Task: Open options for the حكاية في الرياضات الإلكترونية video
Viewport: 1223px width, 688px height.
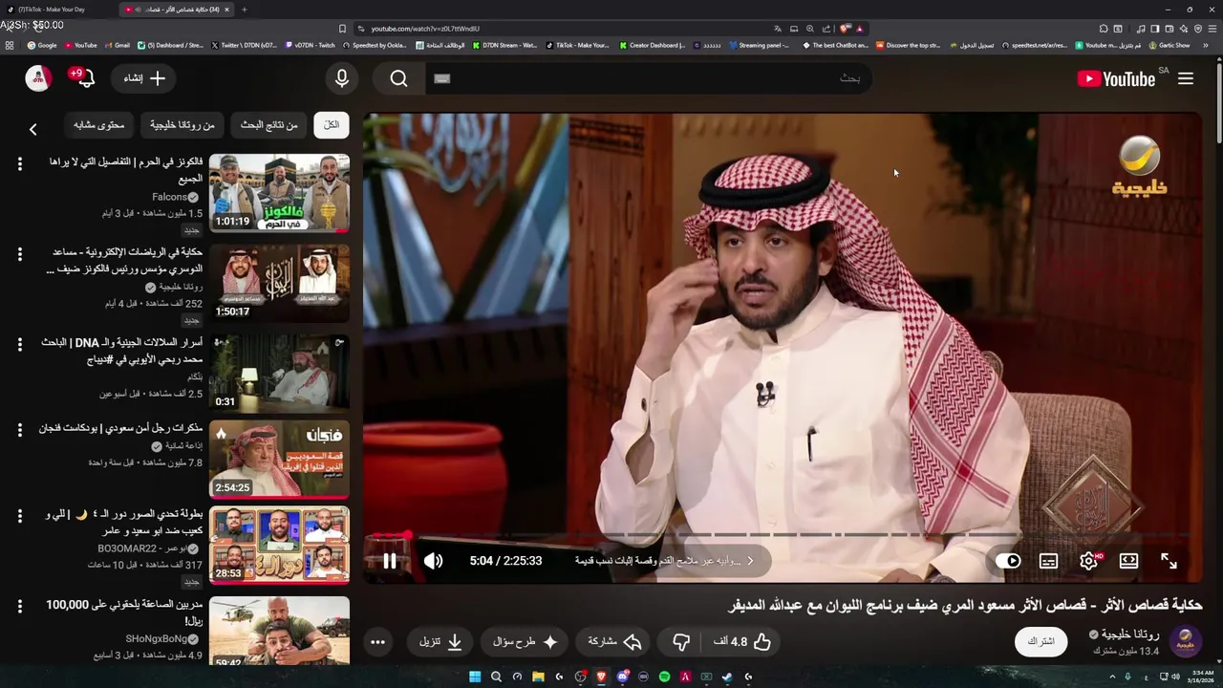Action: point(19,254)
